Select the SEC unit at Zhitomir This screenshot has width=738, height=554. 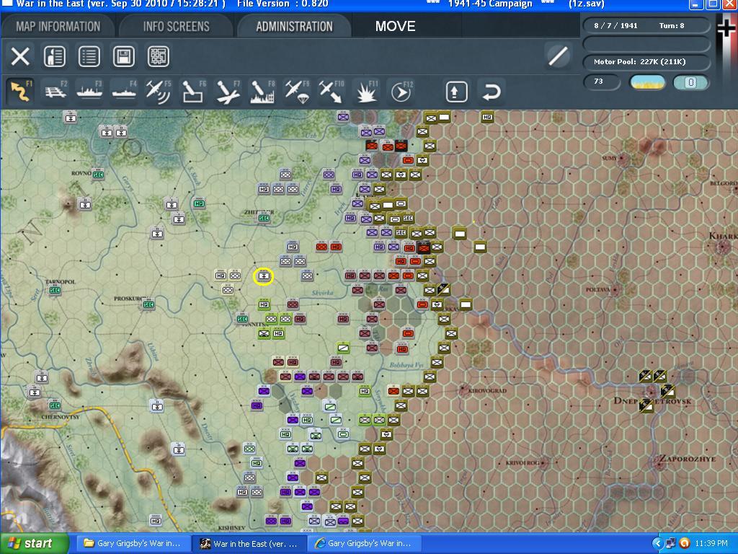tap(264, 218)
